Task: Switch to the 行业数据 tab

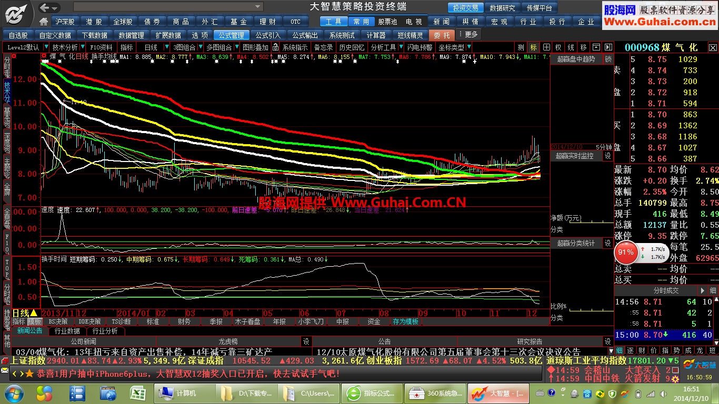Action: 68,331
